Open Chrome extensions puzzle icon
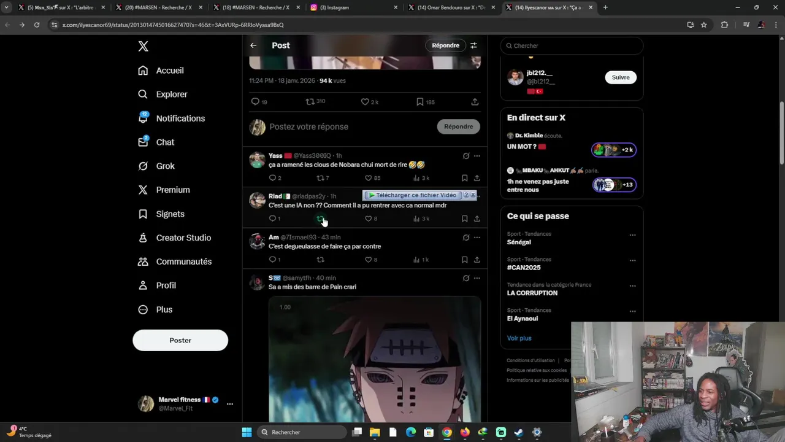Viewport: 785px width, 442px height. pos(724,25)
